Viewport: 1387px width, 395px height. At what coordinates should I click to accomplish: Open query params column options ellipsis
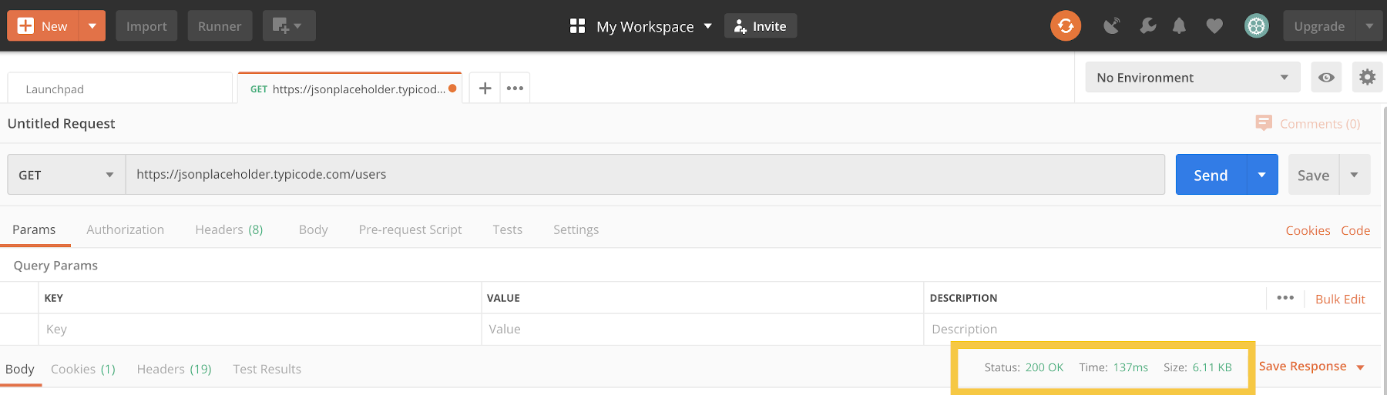coord(1285,298)
